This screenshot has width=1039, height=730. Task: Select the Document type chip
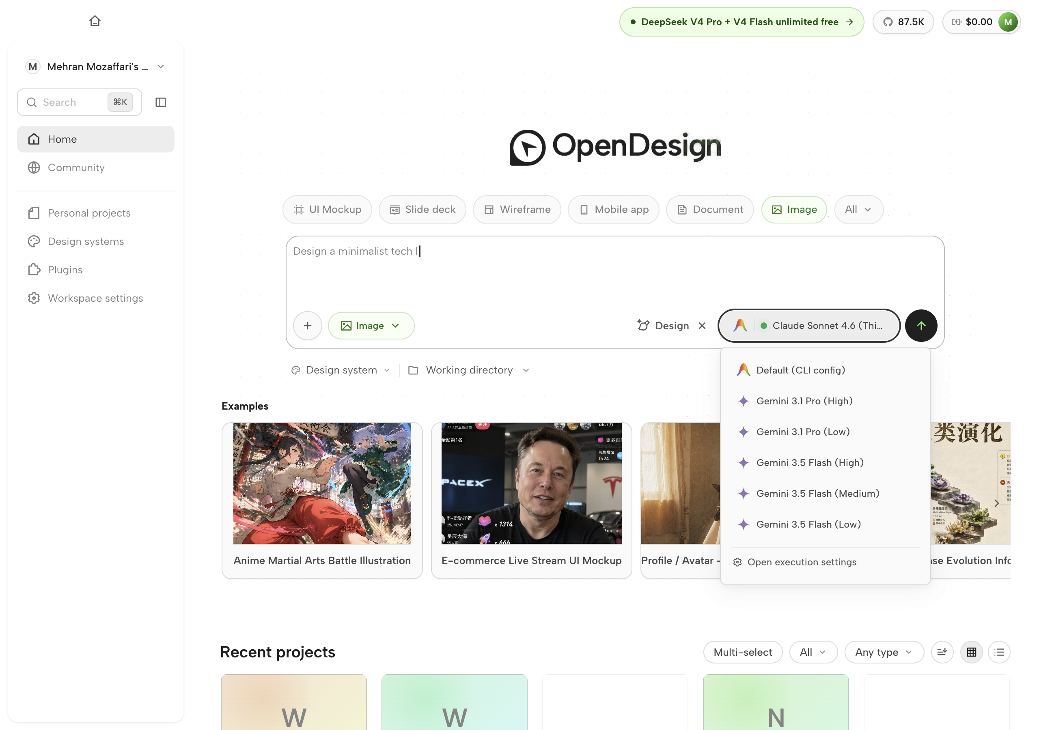click(x=709, y=209)
